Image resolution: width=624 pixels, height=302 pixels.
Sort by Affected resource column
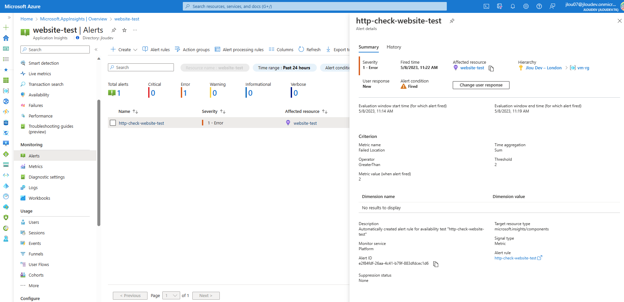pos(306,112)
